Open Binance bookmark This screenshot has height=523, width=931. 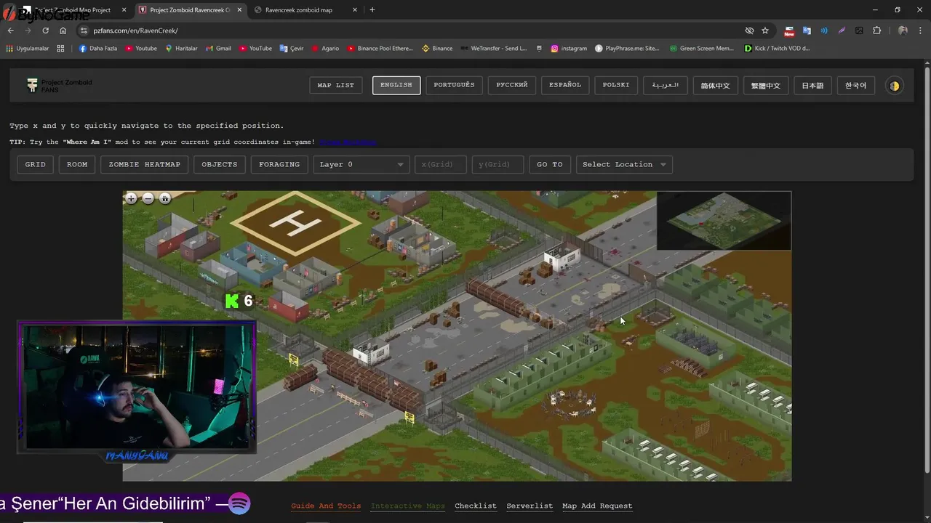(437, 49)
